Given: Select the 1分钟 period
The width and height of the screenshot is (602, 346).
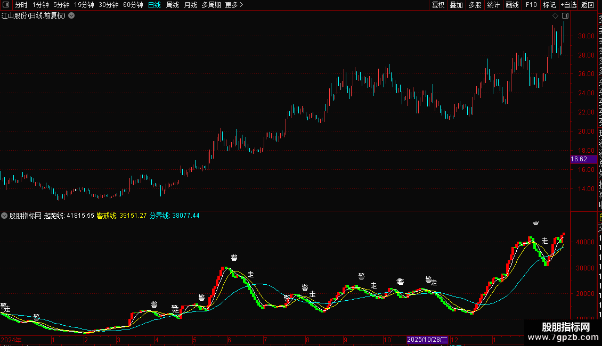Looking at the screenshot, I should [40, 5].
